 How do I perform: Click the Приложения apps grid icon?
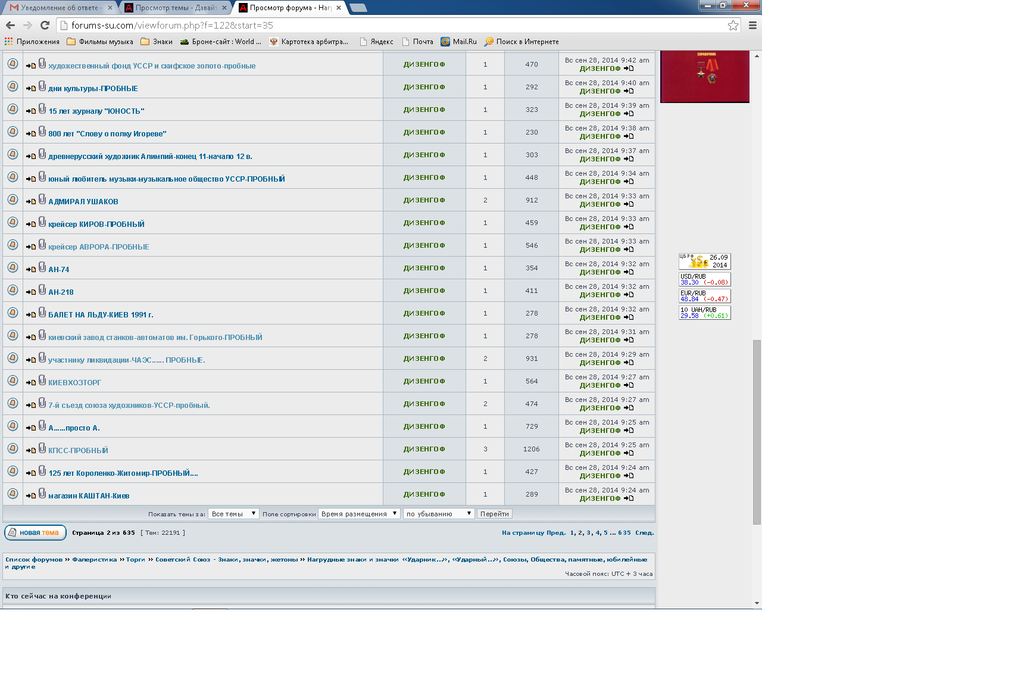click(8, 42)
